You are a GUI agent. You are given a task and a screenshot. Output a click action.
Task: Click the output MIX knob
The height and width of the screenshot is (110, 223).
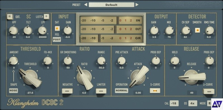click(x=169, y=30)
